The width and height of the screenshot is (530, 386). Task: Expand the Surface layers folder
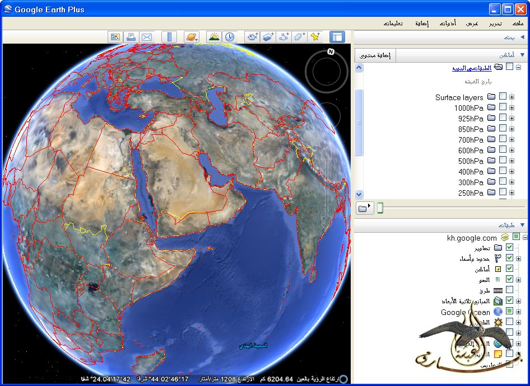(512, 97)
